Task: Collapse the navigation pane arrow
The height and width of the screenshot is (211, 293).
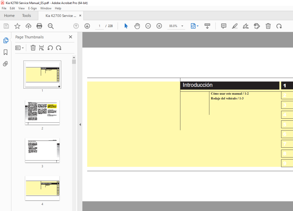Action: (x=80, y=124)
